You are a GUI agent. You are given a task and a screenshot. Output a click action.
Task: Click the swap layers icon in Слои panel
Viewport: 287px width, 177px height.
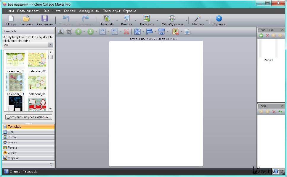coord(280,112)
